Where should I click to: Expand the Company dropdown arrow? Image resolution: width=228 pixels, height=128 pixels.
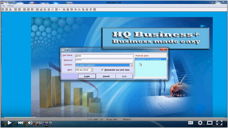(131, 65)
